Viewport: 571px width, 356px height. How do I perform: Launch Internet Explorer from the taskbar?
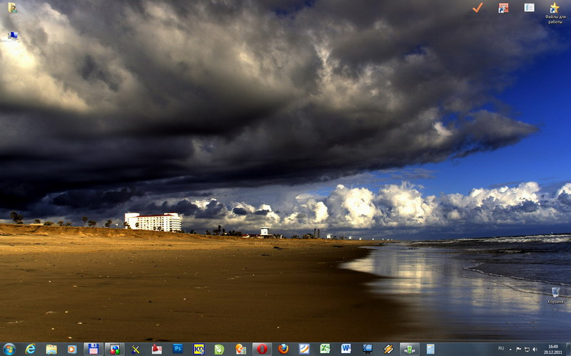(30, 349)
